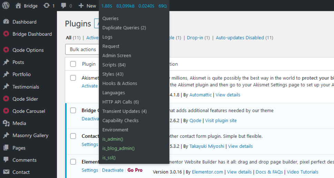The height and width of the screenshot is (178, 334).
Task: Click the home icon beside Bridge
Action: [x=18, y=6]
